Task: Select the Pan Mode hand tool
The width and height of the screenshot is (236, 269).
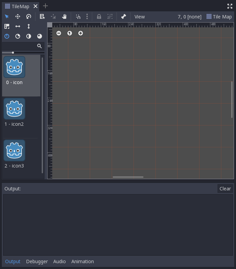Action: [64, 16]
